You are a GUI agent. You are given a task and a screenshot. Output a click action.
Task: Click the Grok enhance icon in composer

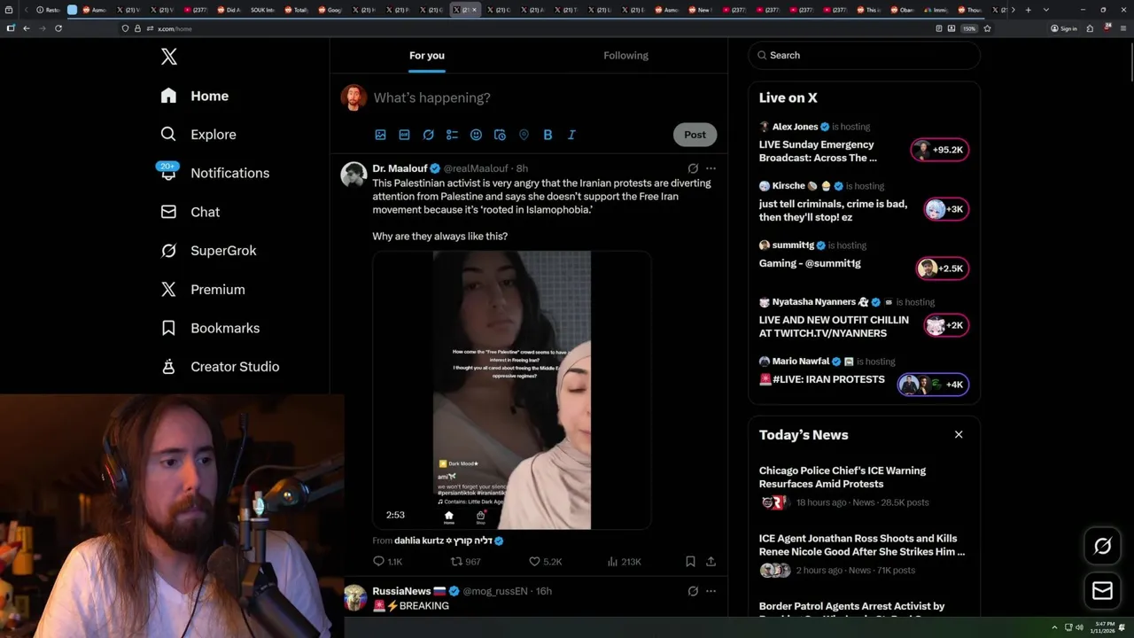(428, 135)
